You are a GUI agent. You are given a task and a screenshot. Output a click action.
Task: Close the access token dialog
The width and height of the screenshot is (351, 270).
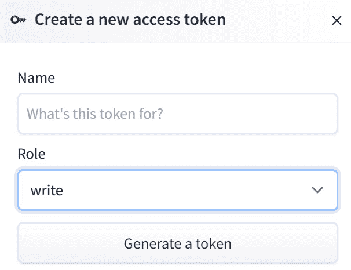tap(336, 21)
